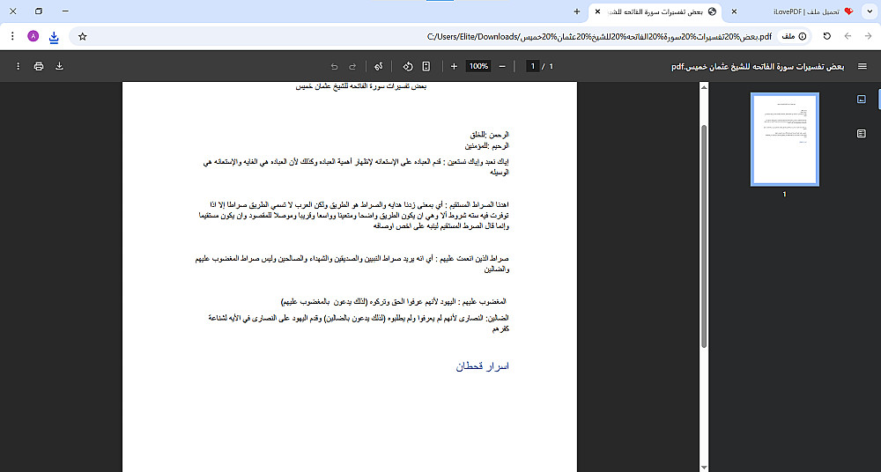Click the paragraph starting اهدنا الصراط المستقيم
The height and width of the screenshot is (472, 881).
click(354, 216)
